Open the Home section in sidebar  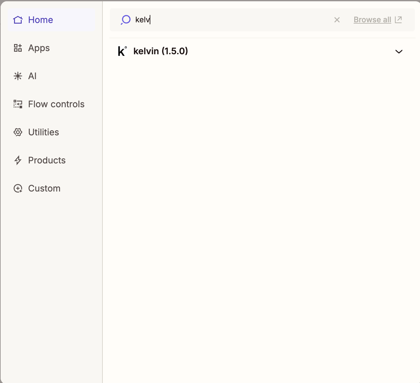[51, 20]
